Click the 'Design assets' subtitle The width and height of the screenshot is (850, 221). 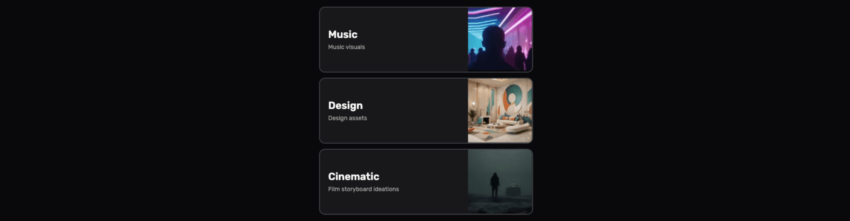point(347,118)
